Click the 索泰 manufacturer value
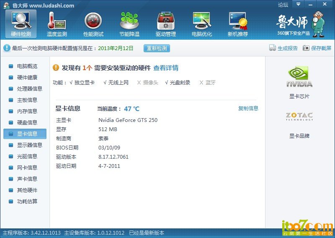This screenshot has height=238, width=335. [103, 139]
